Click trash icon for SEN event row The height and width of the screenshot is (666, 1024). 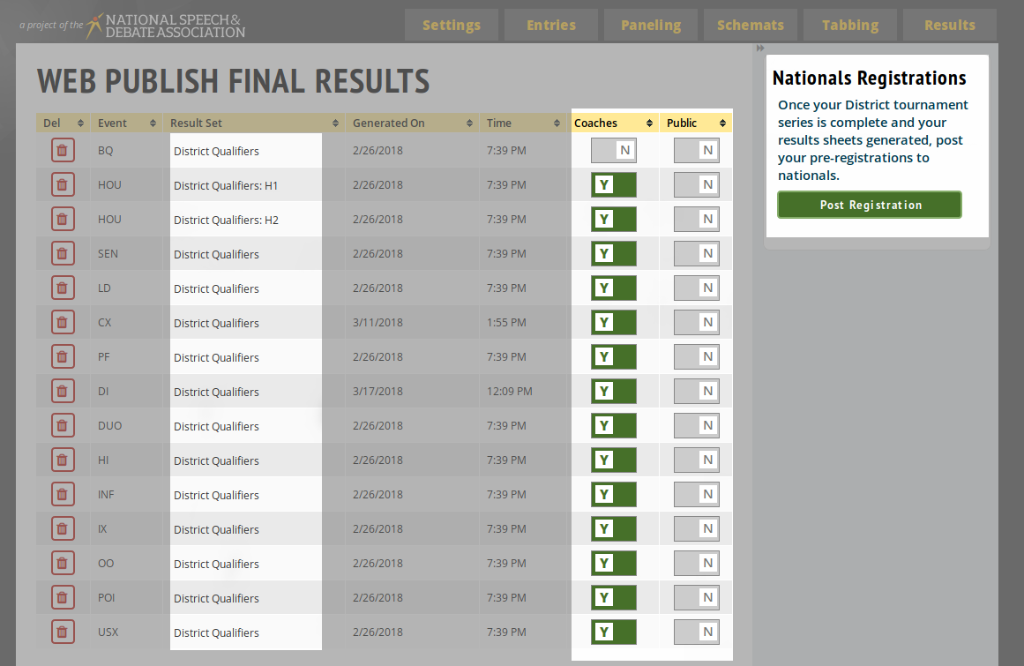(x=62, y=254)
